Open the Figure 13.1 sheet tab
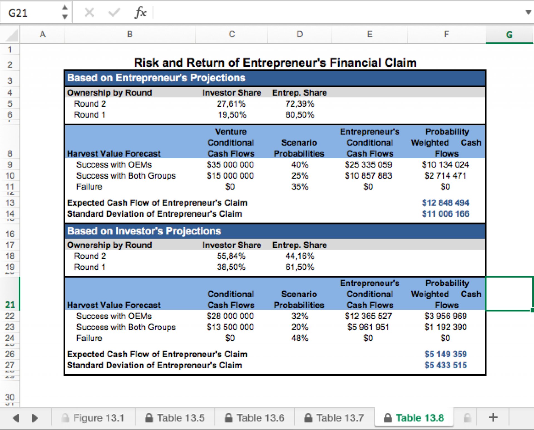This screenshot has height=430, width=534. click(93, 418)
